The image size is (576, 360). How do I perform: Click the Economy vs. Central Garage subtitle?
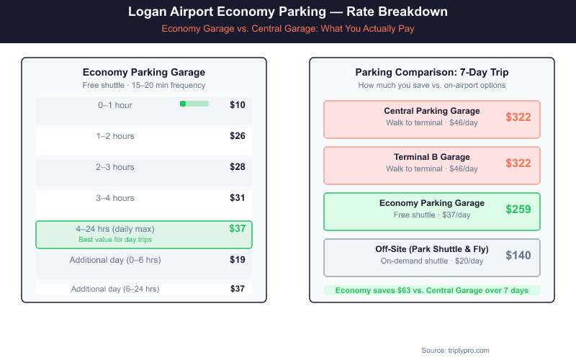click(287, 29)
